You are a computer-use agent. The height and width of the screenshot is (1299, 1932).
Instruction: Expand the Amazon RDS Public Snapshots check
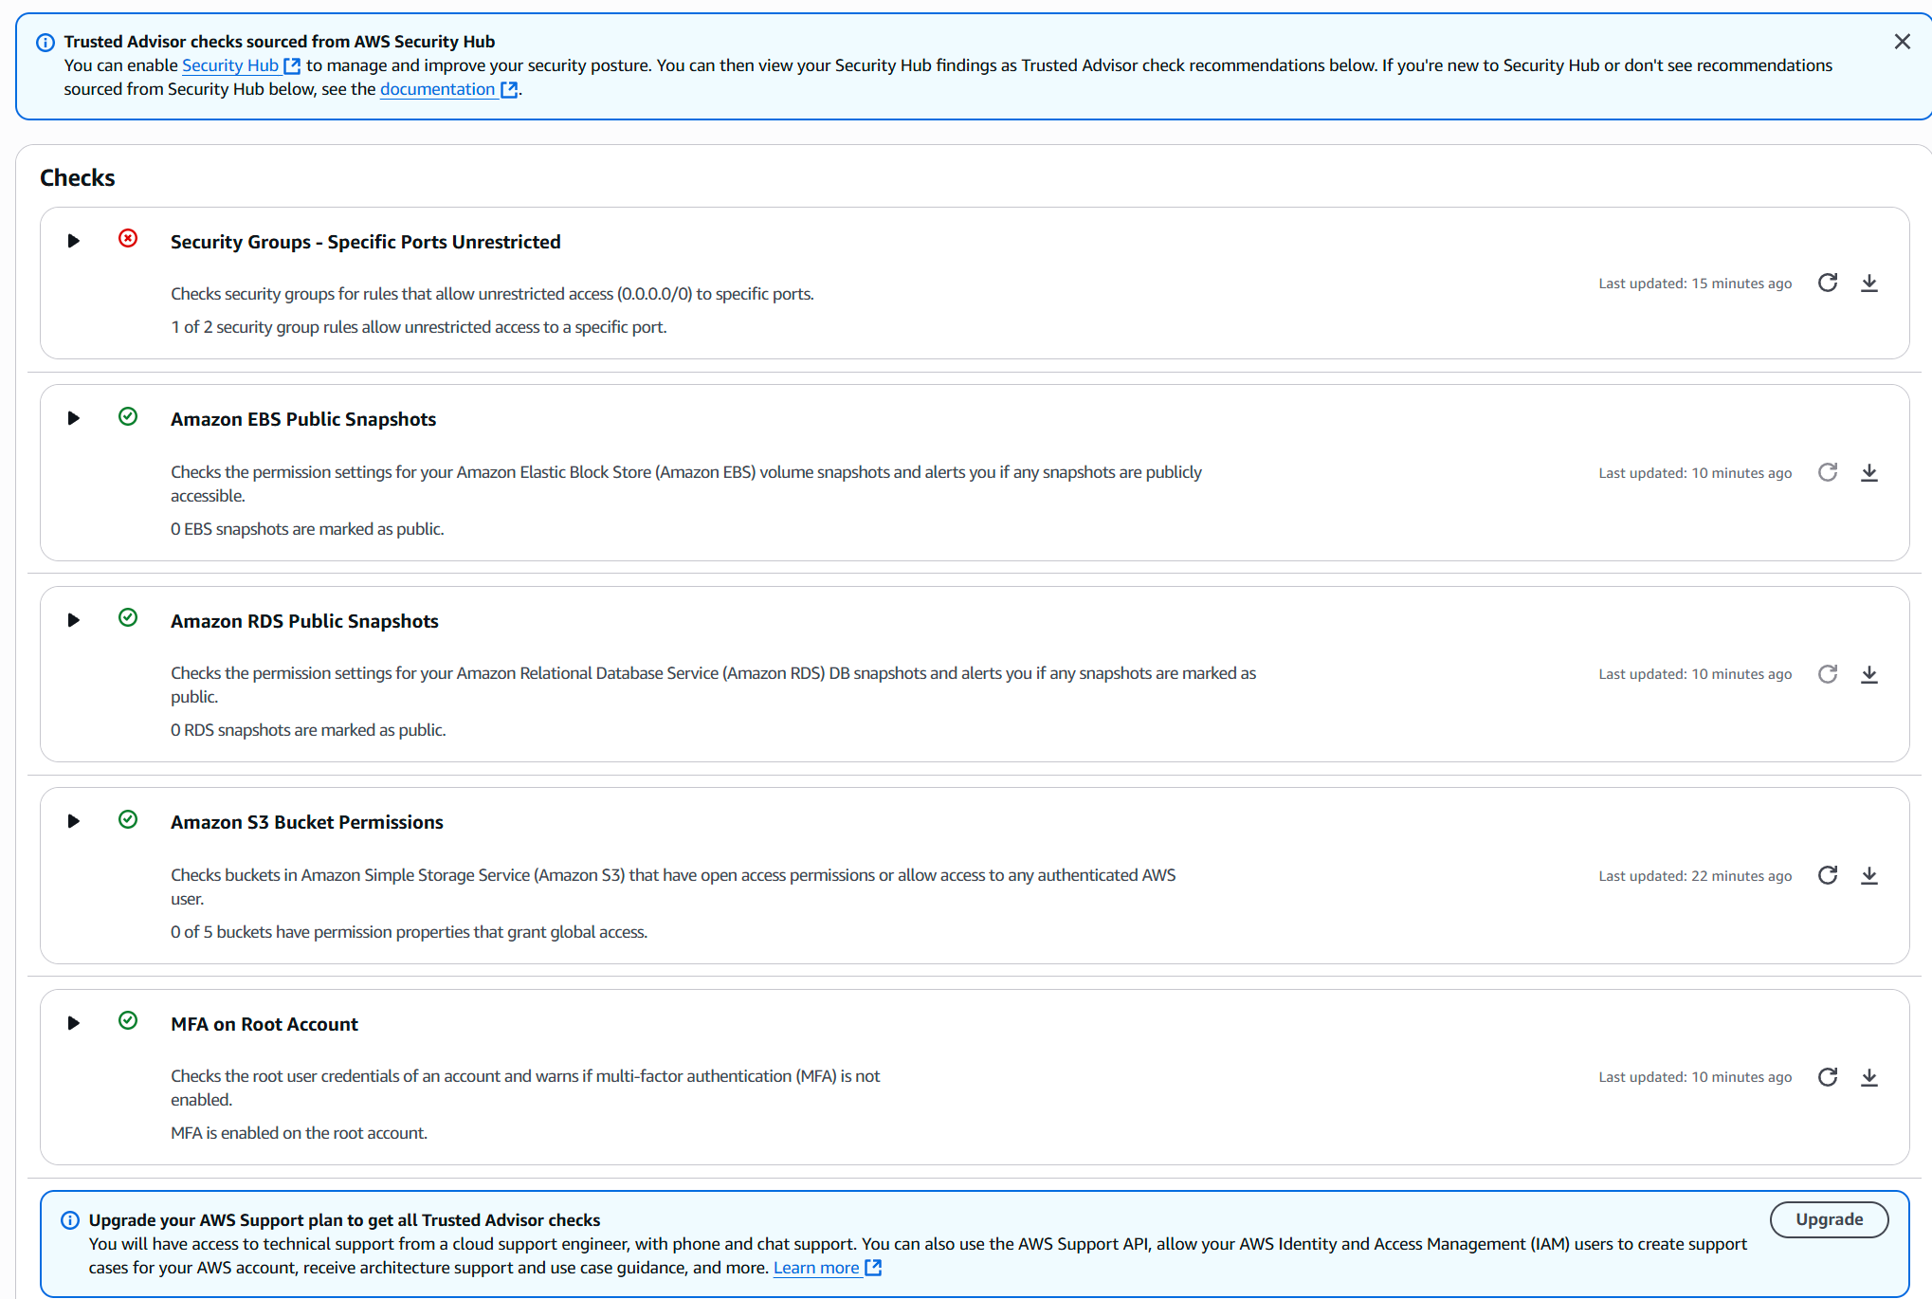[73, 620]
